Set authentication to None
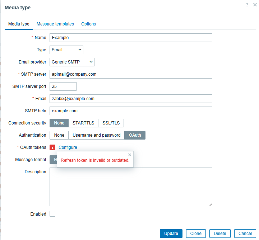 tap(59, 135)
